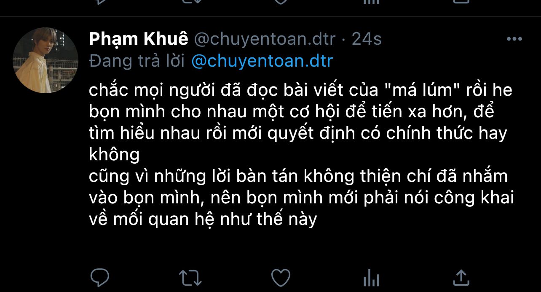Retweet the previous tweet via icon at top edge
The image size is (541, 292).
tap(190, 2)
